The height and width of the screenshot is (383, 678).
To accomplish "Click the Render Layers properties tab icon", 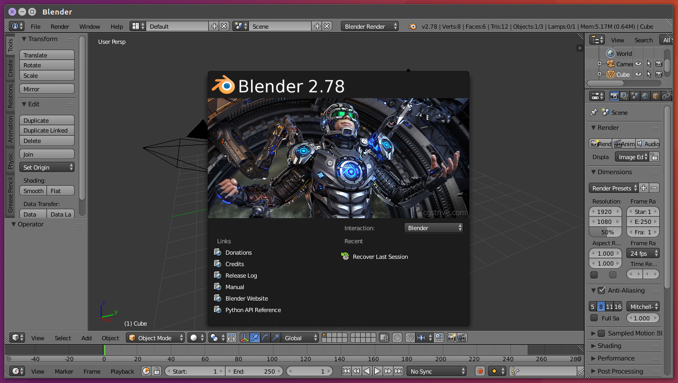I will (x=624, y=96).
